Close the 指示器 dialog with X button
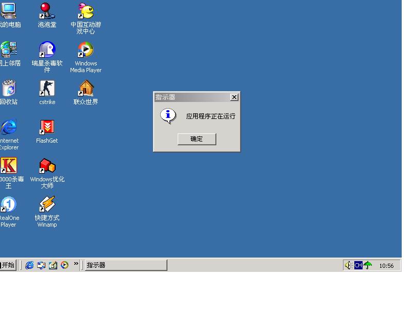The width and height of the screenshot is (412, 309). pyautogui.click(x=234, y=97)
